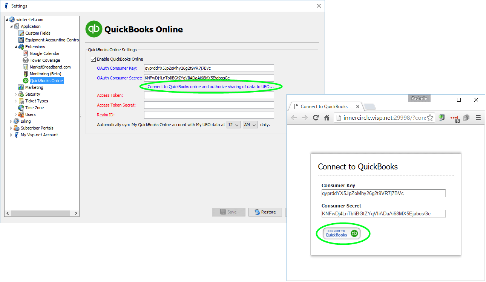This screenshot has width=486, height=282.
Task: Reload the browser page
Action: (316, 118)
